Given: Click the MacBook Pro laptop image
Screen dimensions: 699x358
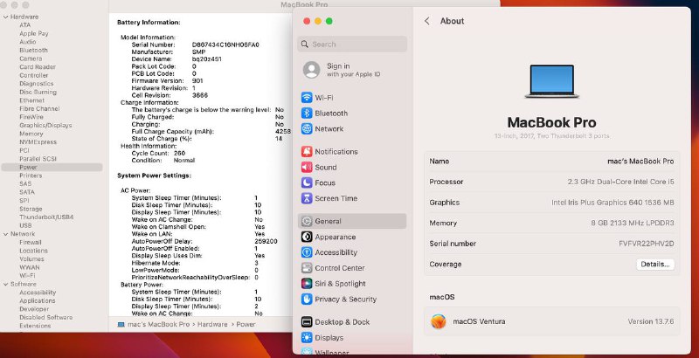Looking at the screenshot, I should point(552,81).
